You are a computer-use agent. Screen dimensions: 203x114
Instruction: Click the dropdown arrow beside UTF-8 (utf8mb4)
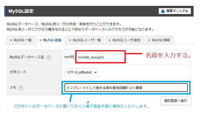tap(95, 72)
